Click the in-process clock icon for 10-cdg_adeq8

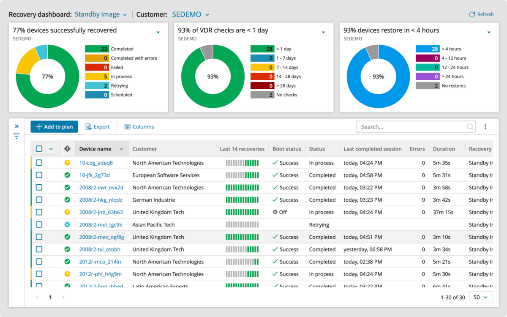[67, 163]
